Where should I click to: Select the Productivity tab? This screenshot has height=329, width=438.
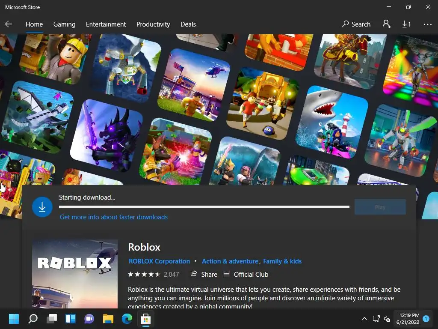tap(153, 24)
